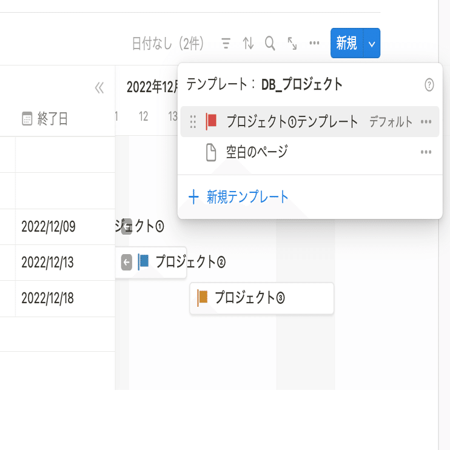
Task: Click back arrow on プロジェクト① row
Action: pyautogui.click(x=127, y=226)
